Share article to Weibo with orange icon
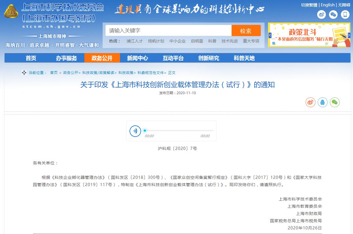The image size is (353, 234). 311,102
